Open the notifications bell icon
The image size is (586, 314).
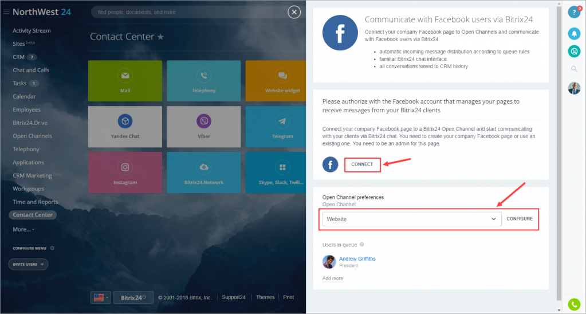point(574,34)
